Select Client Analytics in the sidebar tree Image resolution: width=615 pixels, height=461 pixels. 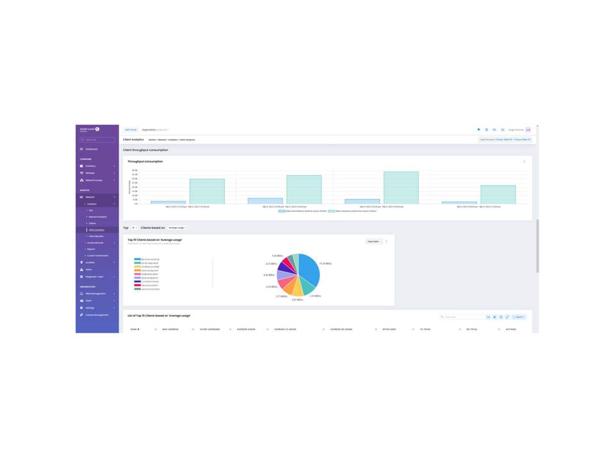pos(96,229)
